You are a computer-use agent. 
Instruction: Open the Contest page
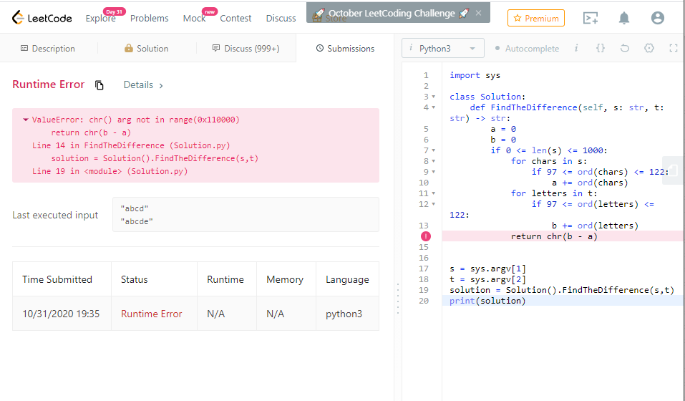pos(235,19)
